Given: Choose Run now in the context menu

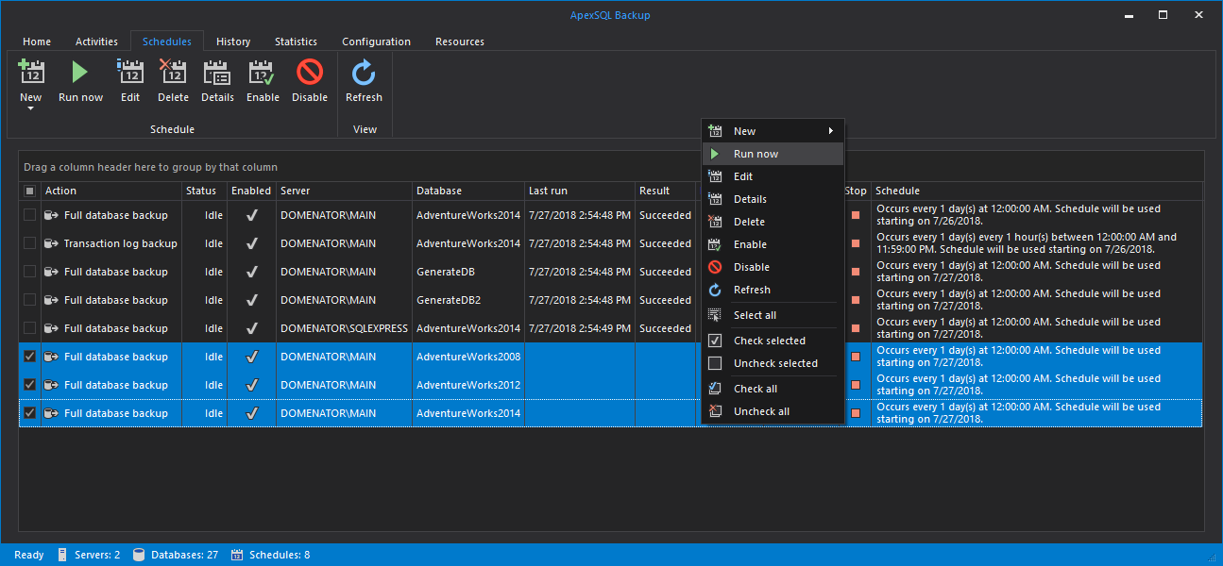Looking at the screenshot, I should (756, 154).
